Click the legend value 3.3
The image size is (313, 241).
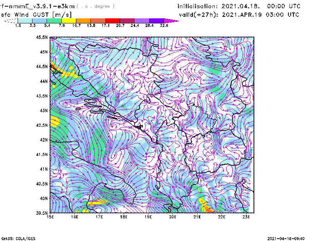(32, 25)
